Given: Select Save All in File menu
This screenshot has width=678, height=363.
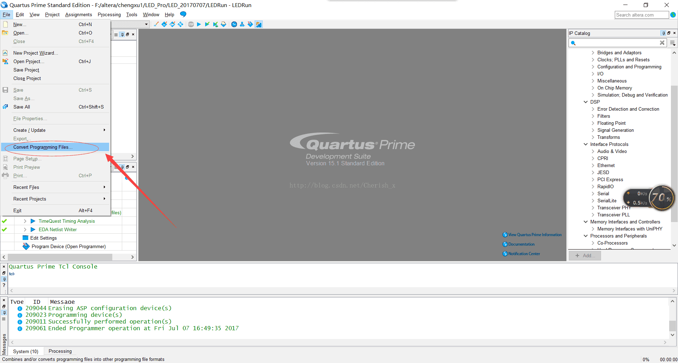Looking at the screenshot, I should pos(55,107).
